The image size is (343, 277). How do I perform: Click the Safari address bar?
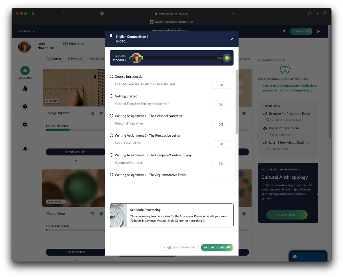click(171, 13)
